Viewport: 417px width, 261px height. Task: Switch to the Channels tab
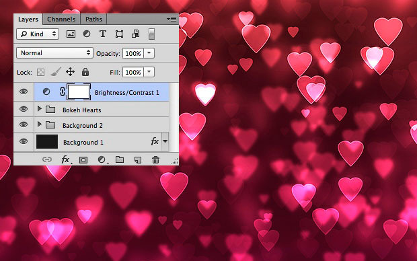[x=61, y=19]
